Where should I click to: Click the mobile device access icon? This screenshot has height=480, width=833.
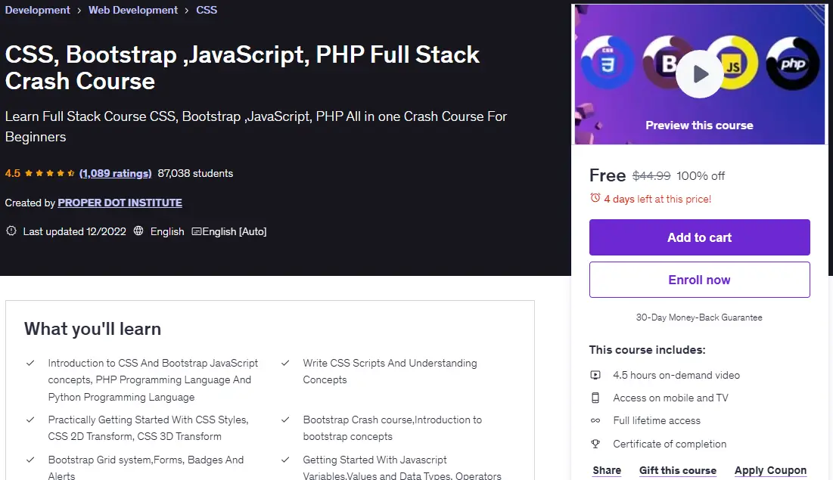point(595,398)
